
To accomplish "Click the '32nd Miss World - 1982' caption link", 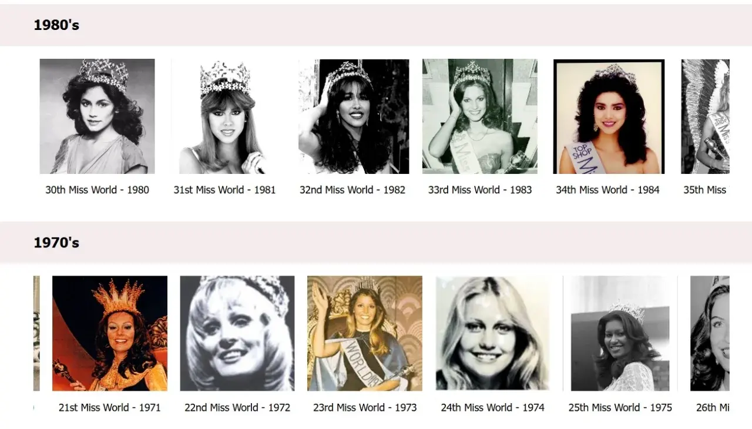I will 352,190.
